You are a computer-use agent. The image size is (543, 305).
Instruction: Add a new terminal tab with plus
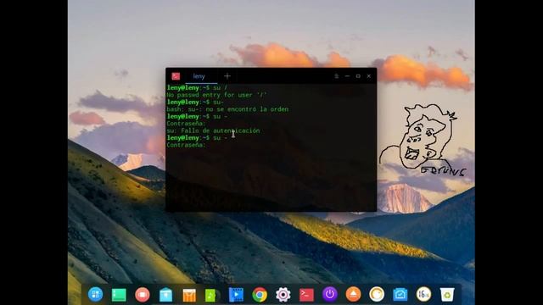(227, 76)
